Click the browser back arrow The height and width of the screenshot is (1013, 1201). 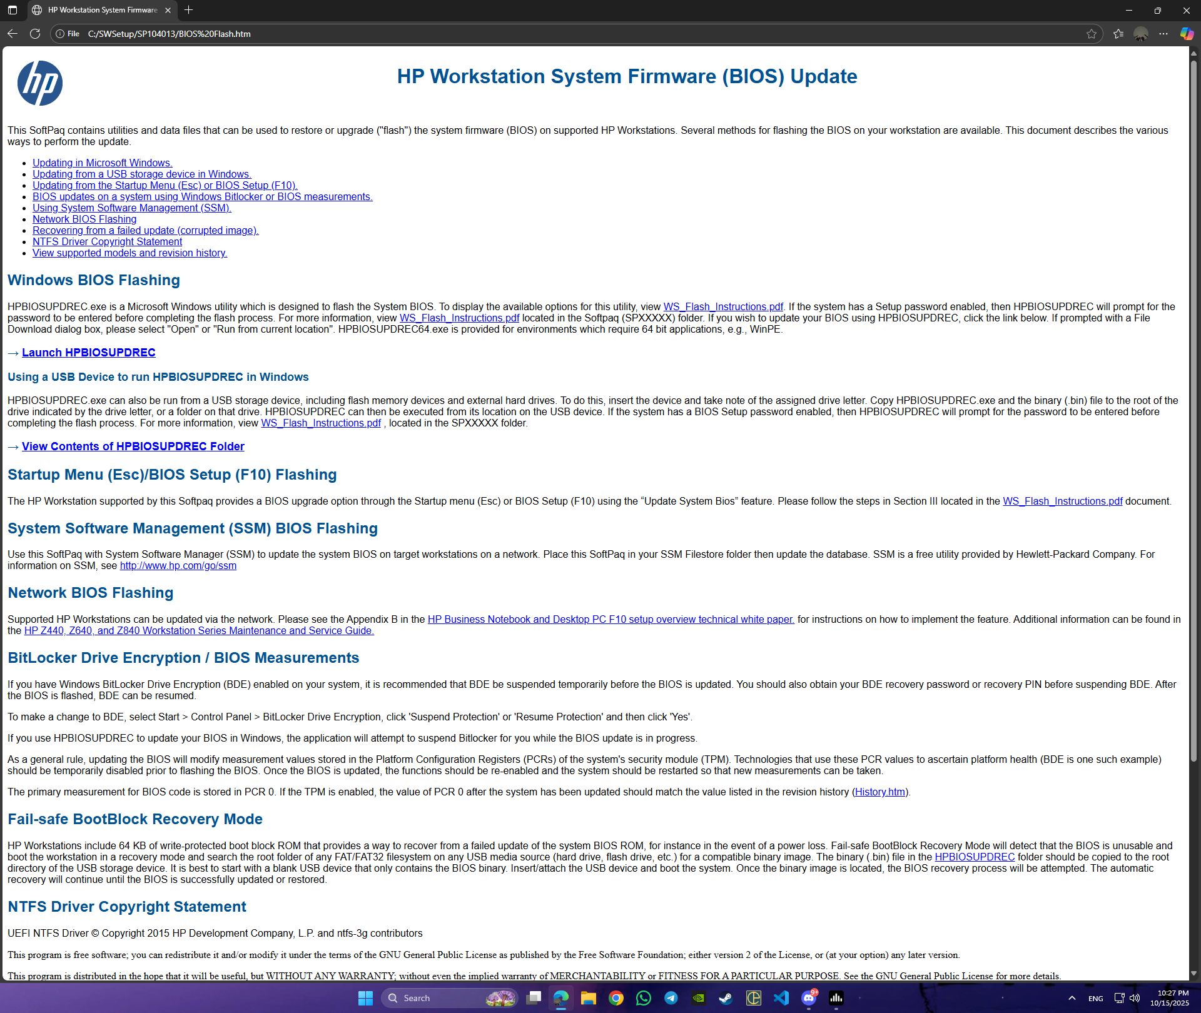12,34
